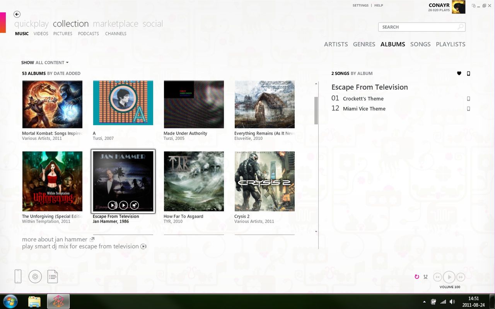Select Made Under Authority album cover
The image size is (495, 309).
[x=194, y=104]
